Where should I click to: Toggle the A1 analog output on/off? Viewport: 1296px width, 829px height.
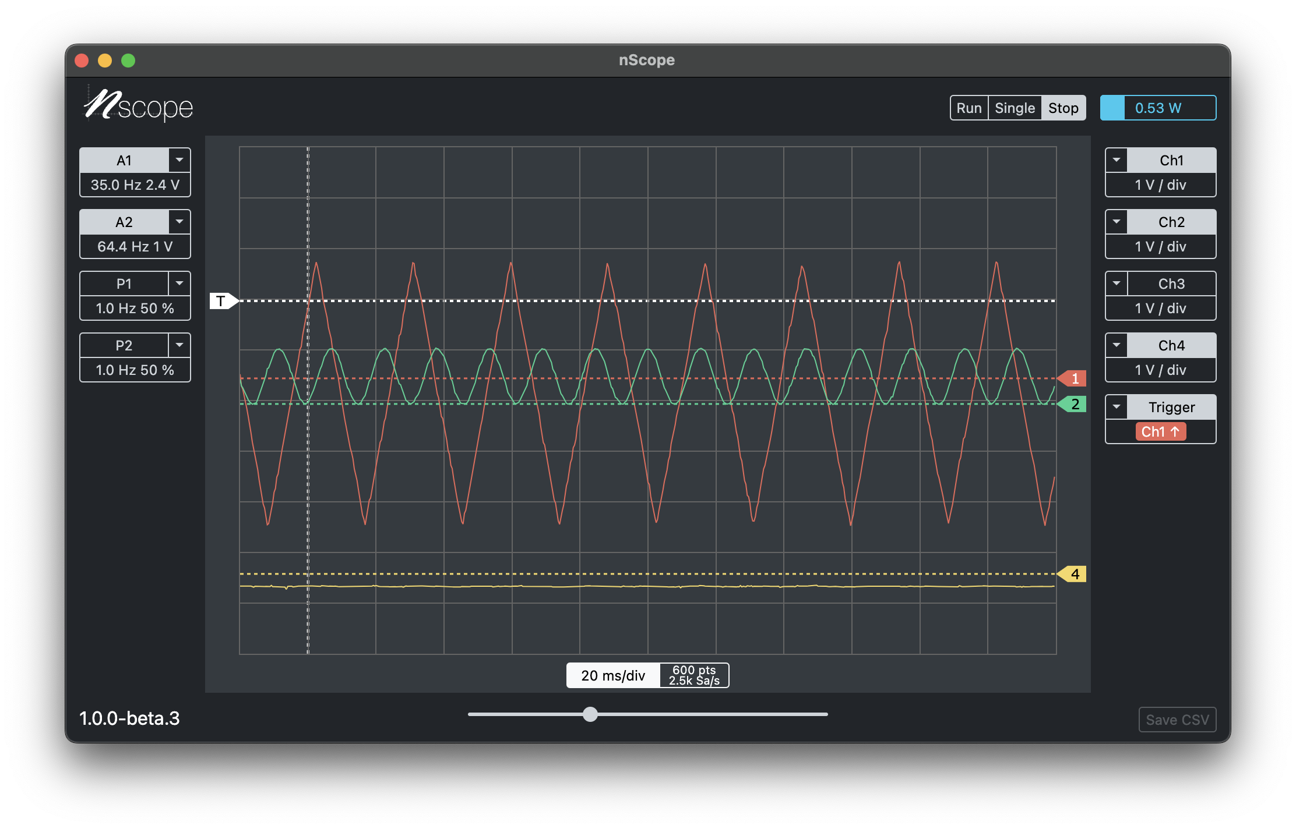pyautogui.click(x=124, y=160)
